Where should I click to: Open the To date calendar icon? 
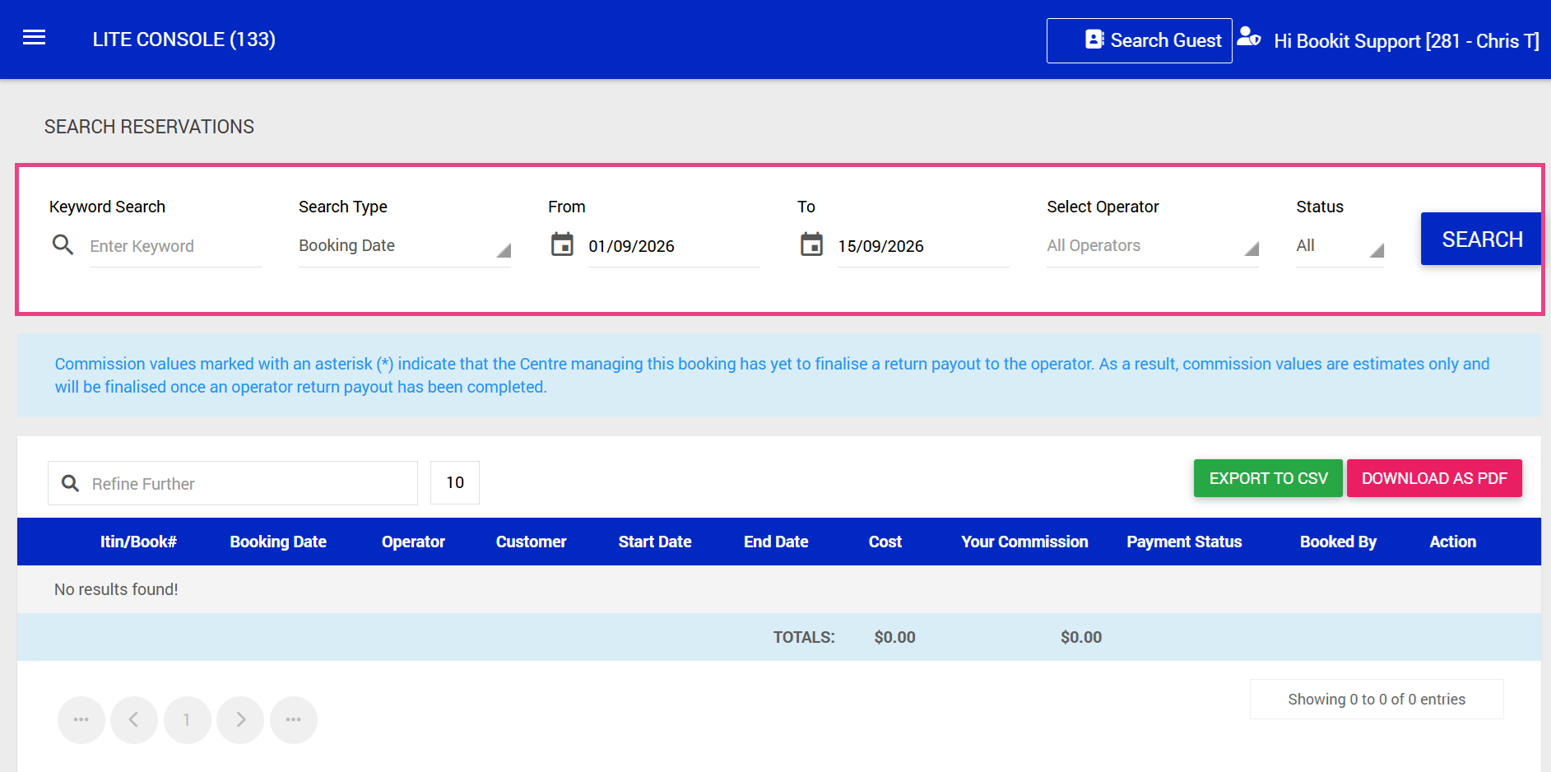[x=811, y=244]
